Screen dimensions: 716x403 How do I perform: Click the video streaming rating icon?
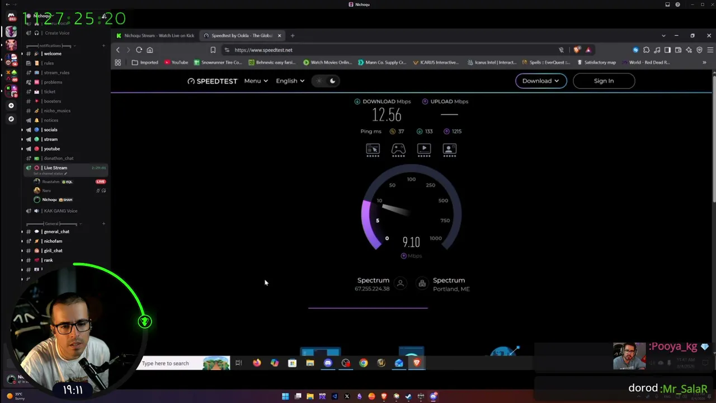[x=424, y=149]
